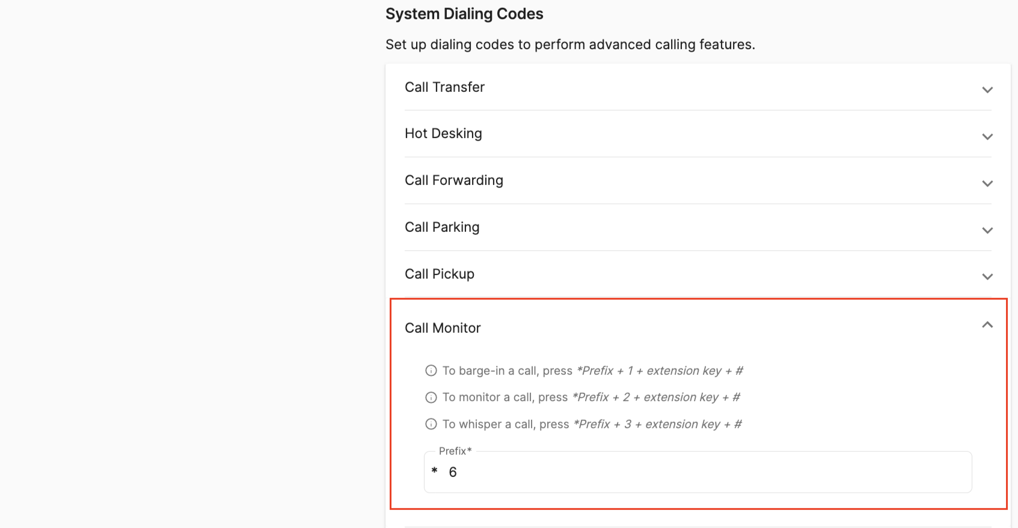Collapse the Call Monitor section chevron

987,325
